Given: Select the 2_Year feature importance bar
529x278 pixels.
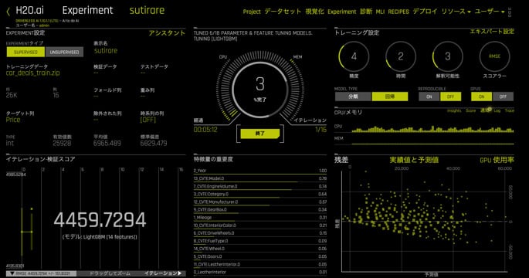Looking at the screenshot, I should pyautogui.click(x=260, y=171).
